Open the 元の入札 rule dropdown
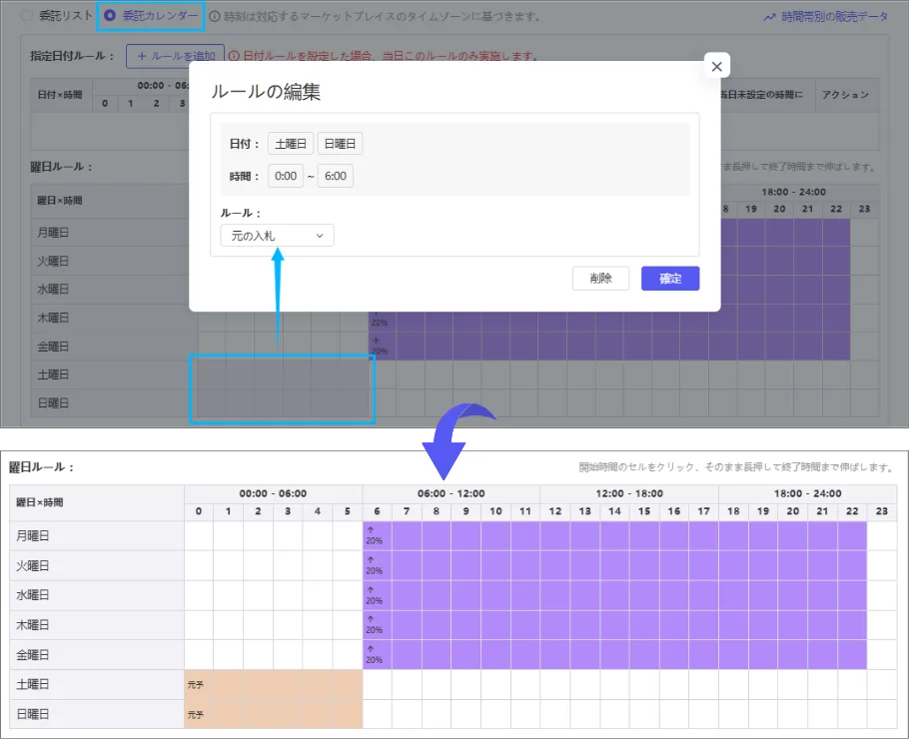The width and height of the screenshot is (910, 739). point(277,236)
